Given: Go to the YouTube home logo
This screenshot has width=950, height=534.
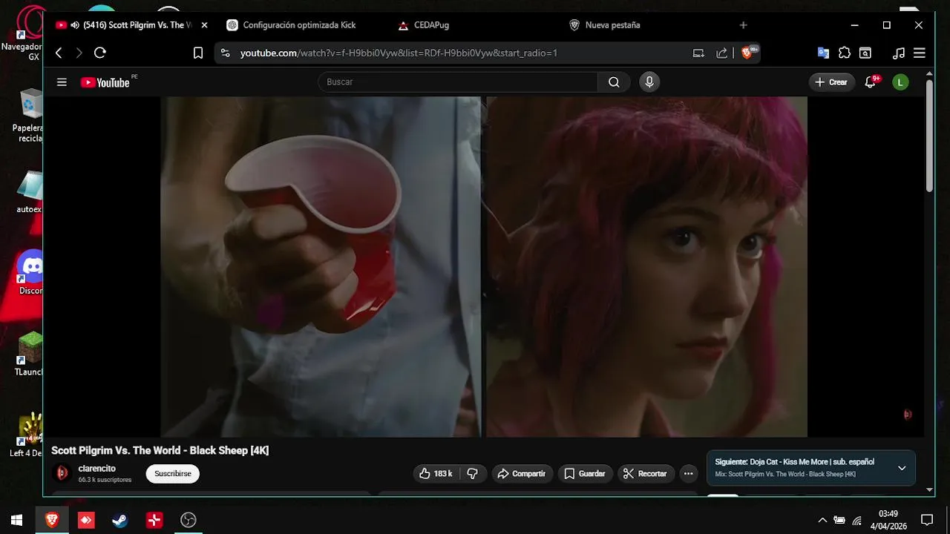Looking at the screenshot, I should (x=105, y=82).
